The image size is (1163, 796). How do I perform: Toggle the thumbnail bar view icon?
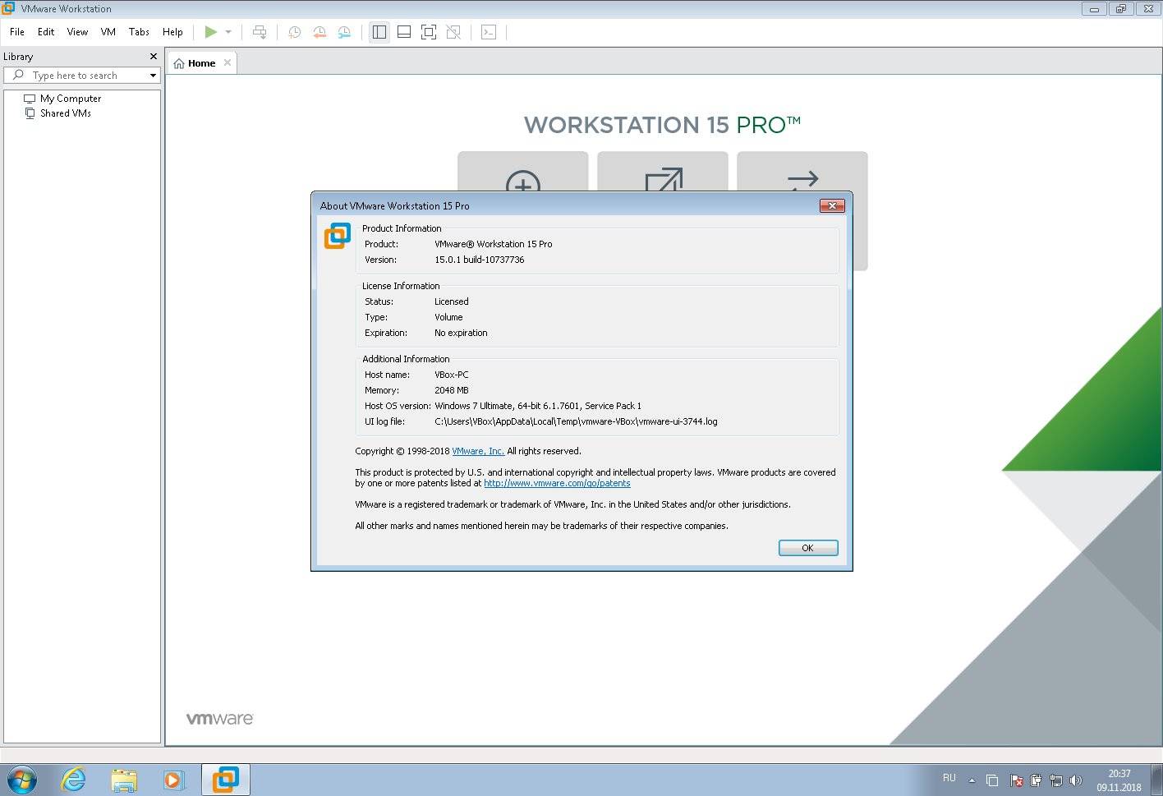point(404,32)
